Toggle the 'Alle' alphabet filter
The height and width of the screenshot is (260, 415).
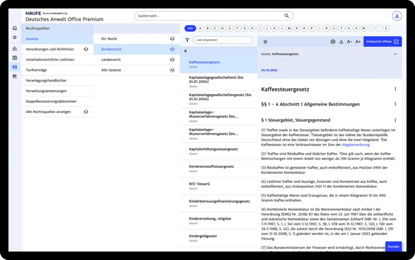190,28
